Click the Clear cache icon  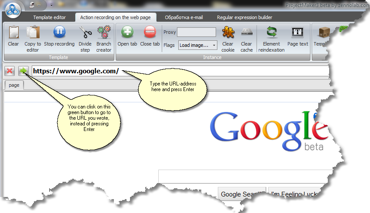tap(247, 33)
